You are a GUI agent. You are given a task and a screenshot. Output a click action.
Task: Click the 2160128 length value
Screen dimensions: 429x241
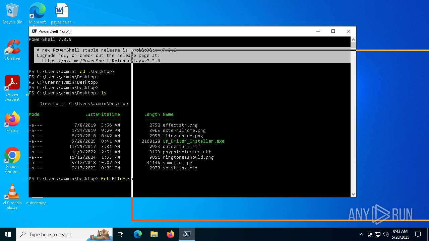pos(151,141)
